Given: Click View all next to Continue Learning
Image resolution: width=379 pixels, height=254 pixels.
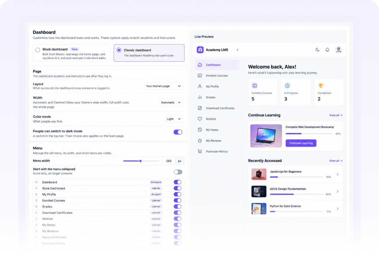Looking at the screenshot, I should point(336,115).
